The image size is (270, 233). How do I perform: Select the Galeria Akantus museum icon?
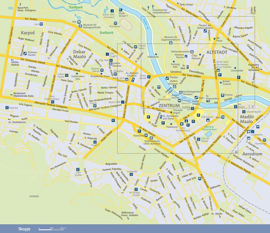click(x=111, y=64)
